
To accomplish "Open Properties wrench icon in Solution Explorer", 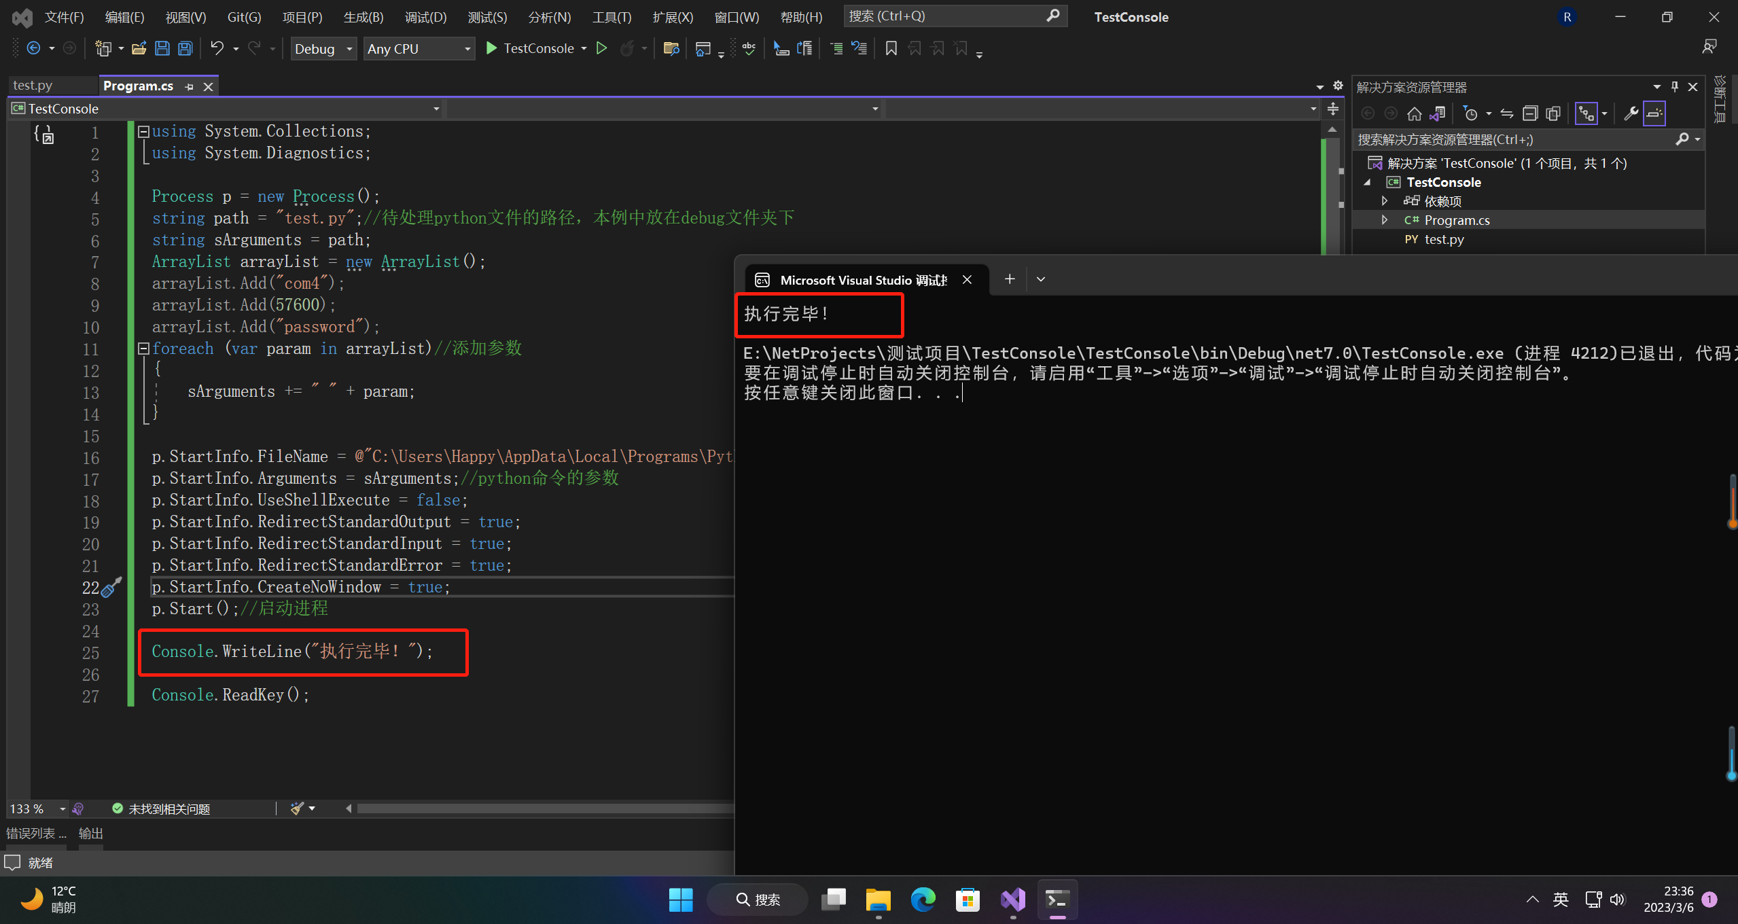I will (1630, 113).
